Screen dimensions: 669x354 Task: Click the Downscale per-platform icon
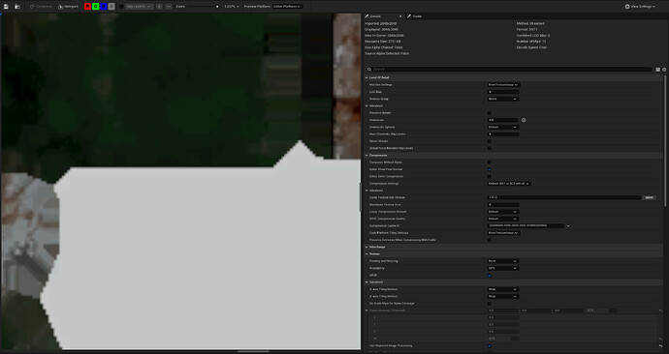click(524, 120)
